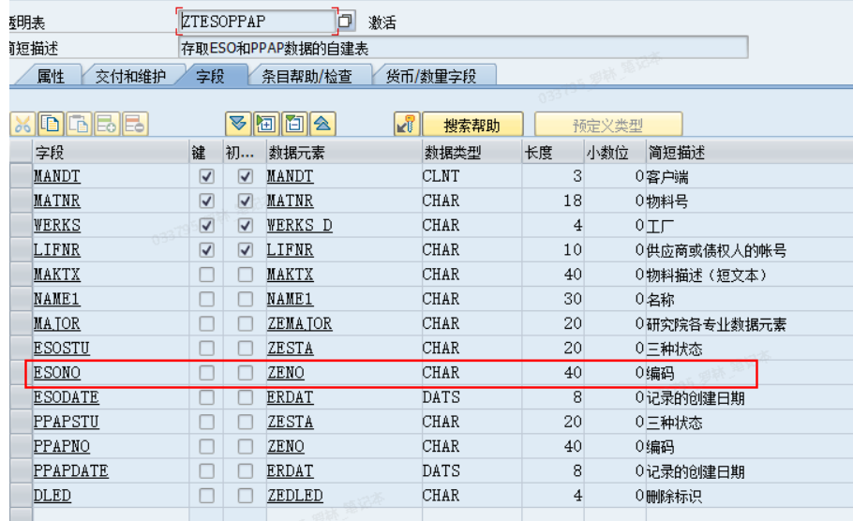Open the ZEMAJOR data element link
This screenshot has width=853, height=521.
click(299, 324)
